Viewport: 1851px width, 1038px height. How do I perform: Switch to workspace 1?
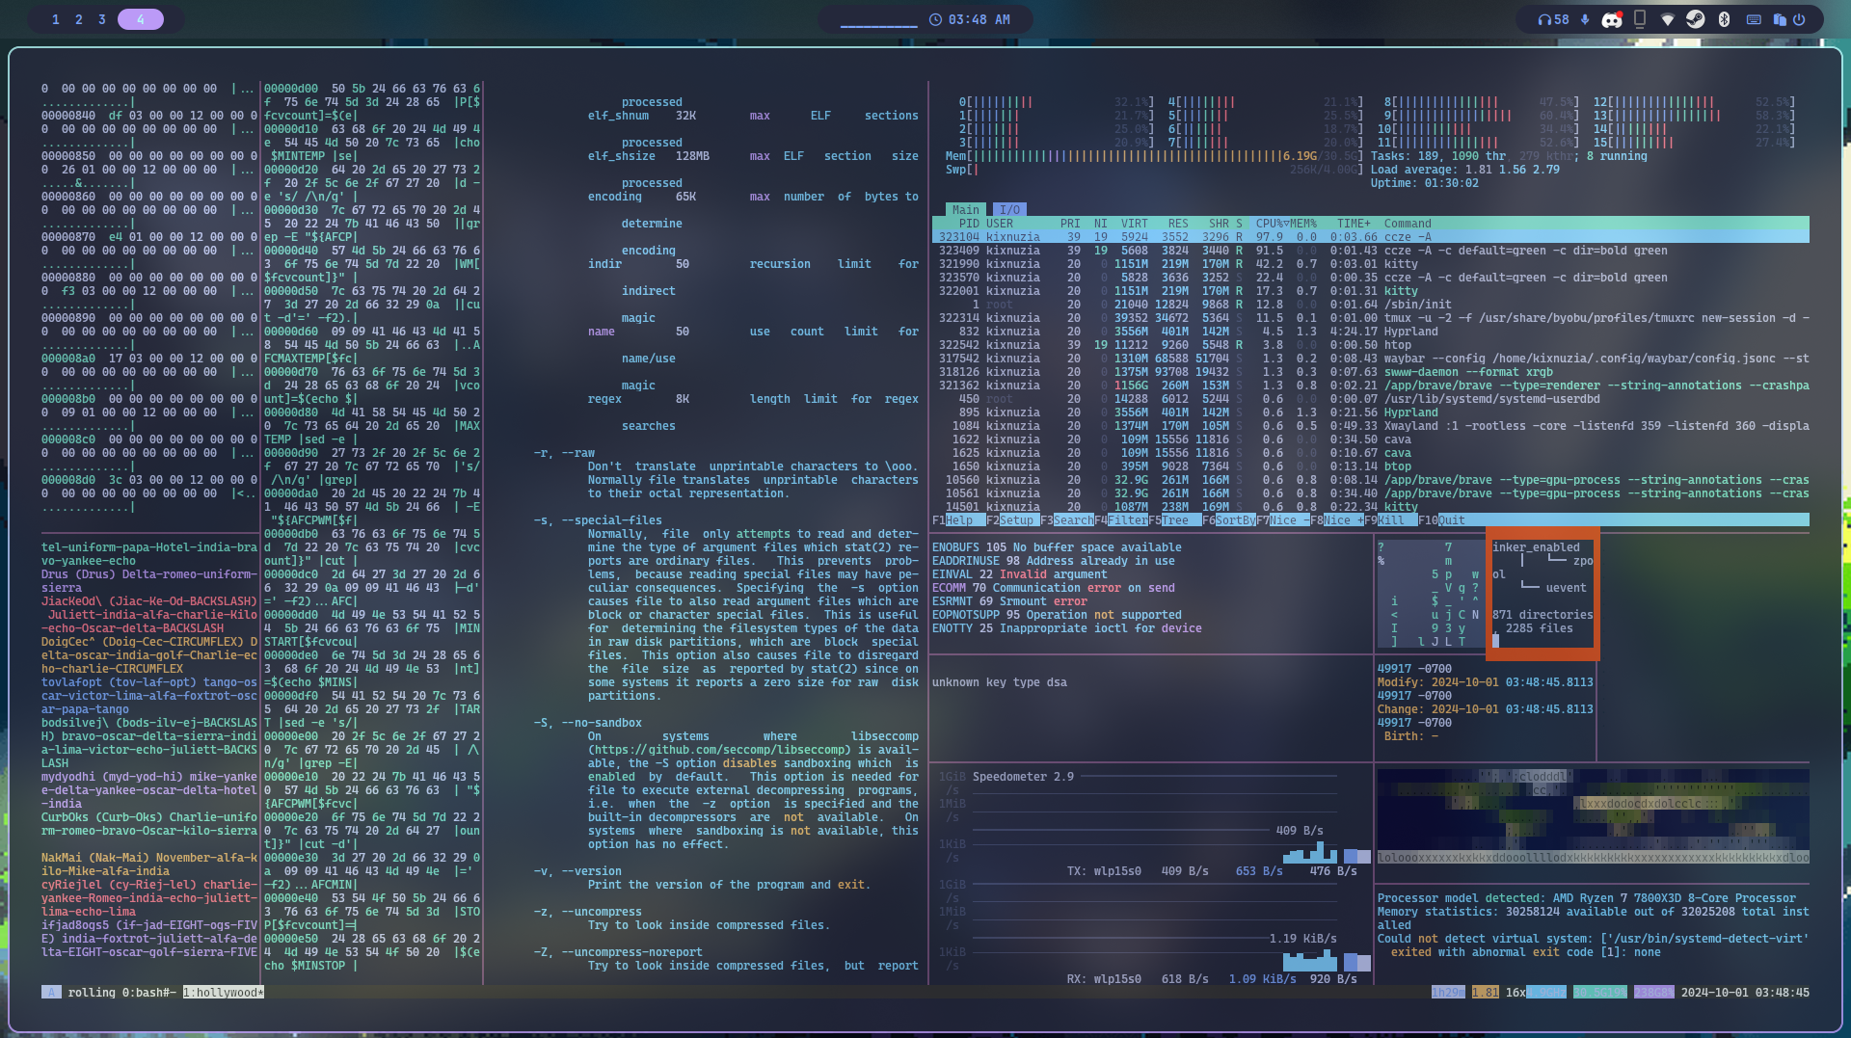56,19
